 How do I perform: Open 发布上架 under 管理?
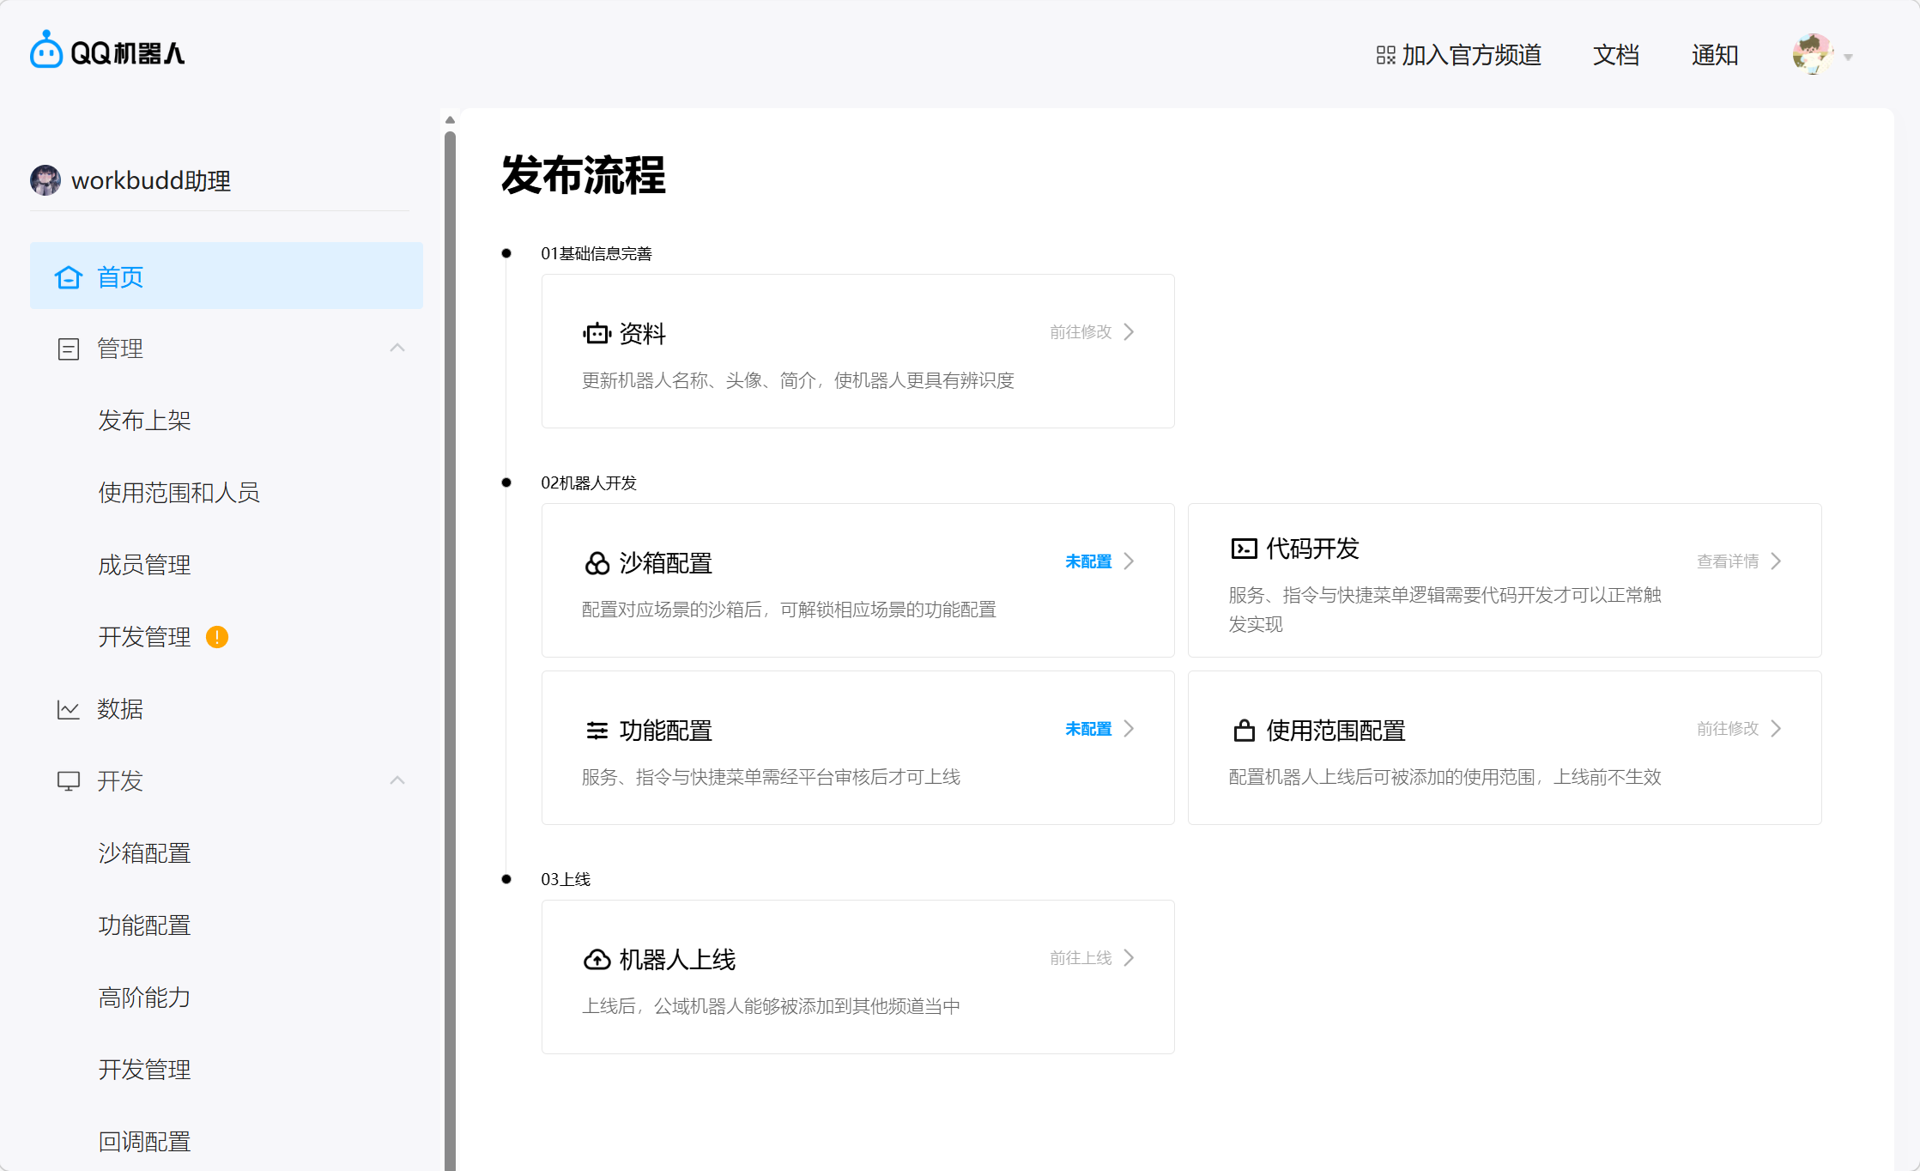144,421
